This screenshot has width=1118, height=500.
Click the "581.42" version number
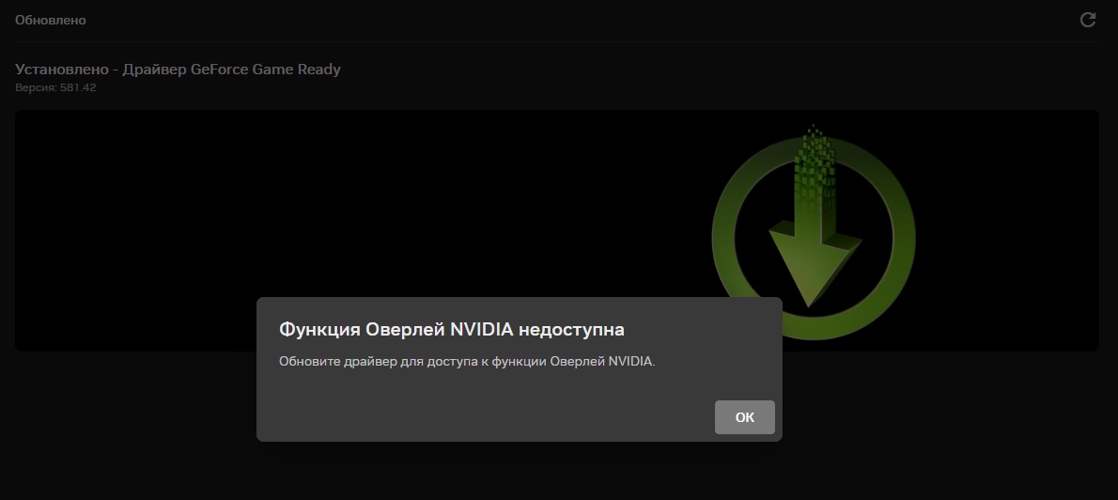[x=77, y=87]
